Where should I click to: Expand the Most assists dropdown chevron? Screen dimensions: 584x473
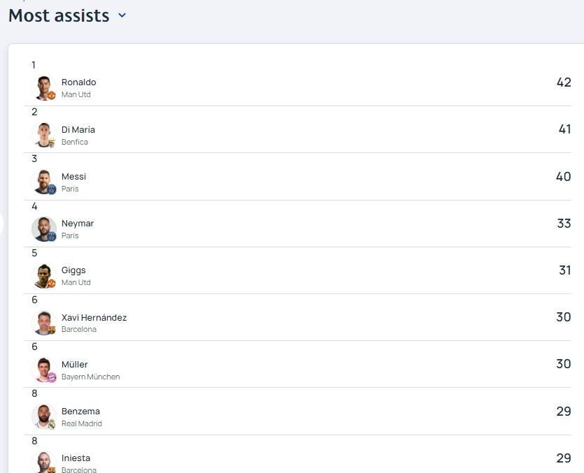(122, 15)
